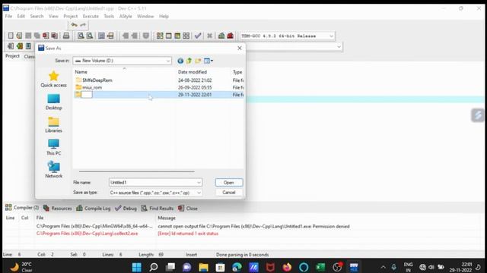Select Quick access in the places bar

53,79
